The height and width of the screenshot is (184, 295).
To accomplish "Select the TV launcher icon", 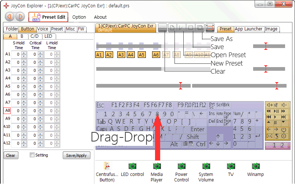I will [x=231, y=166].
